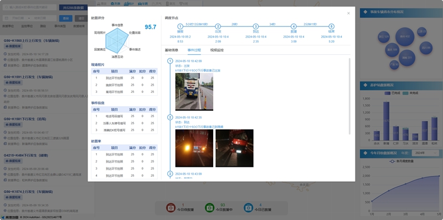This screenshot has height=220, width=443.
Task: Switch to 列表 view in top toolbar
Action: tap(116, 4)
